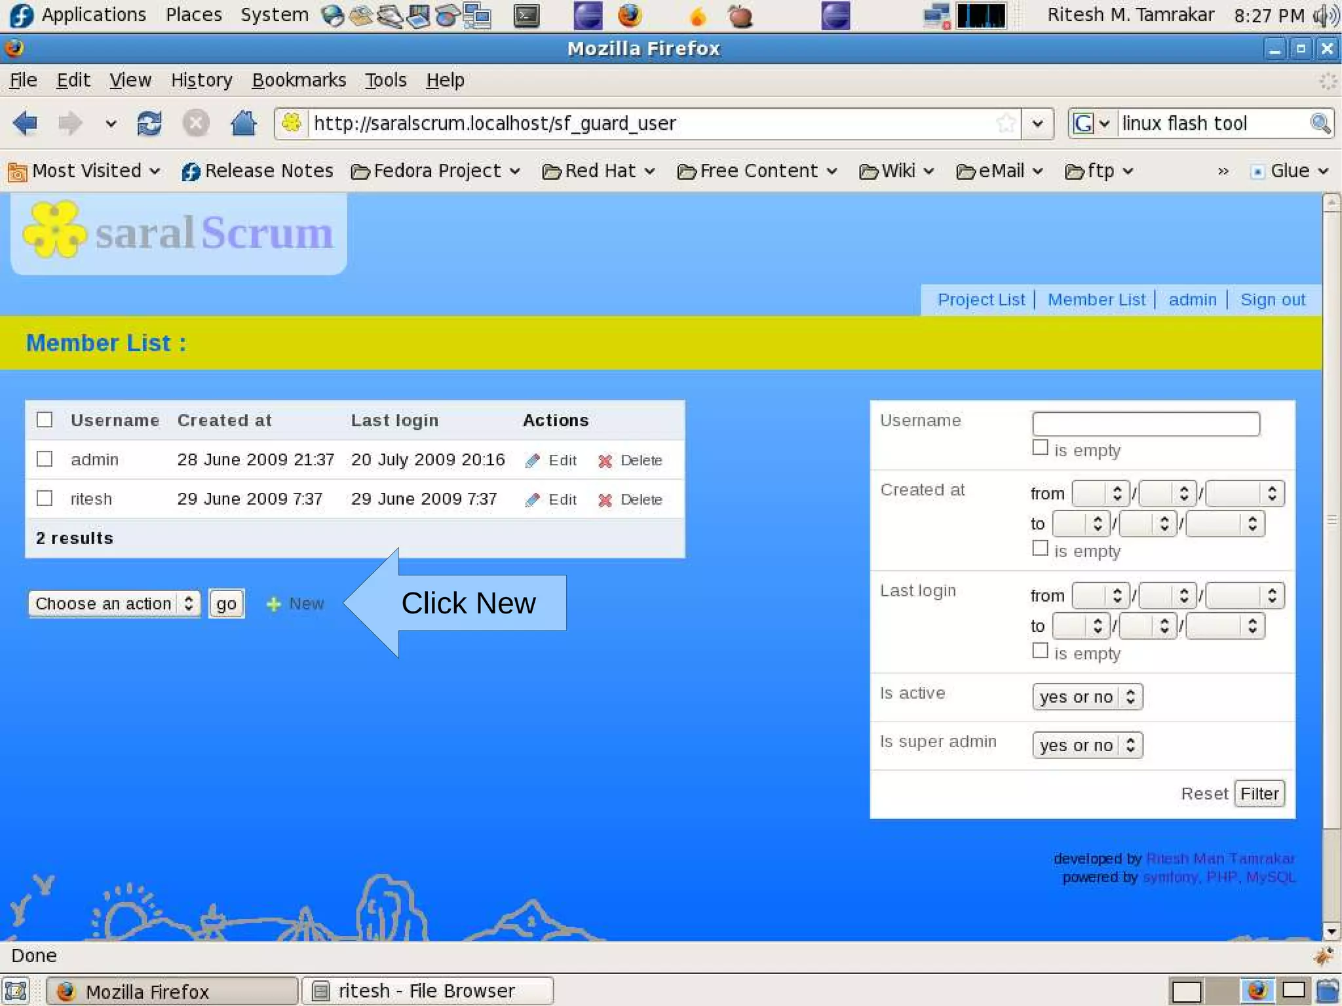Tick Last login 'is empty' filter checkbox
1342x1006 pixels.
click(1040, 651)
